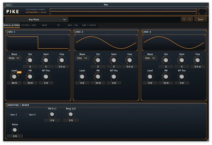Image resolution: width=212 pixels, height=145 pixels.
Task: Click the PIKE logo
Action: tap(13, 12)
